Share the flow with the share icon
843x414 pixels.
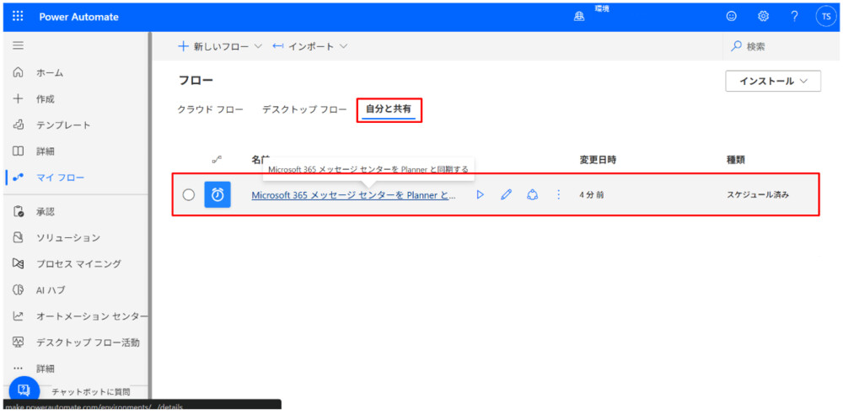(x=532, y=195)
